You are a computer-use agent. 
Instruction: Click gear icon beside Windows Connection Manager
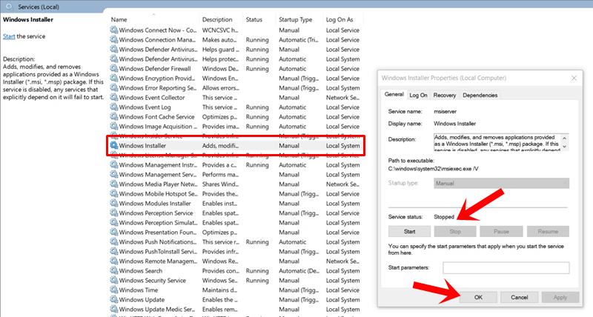[114, 40]
